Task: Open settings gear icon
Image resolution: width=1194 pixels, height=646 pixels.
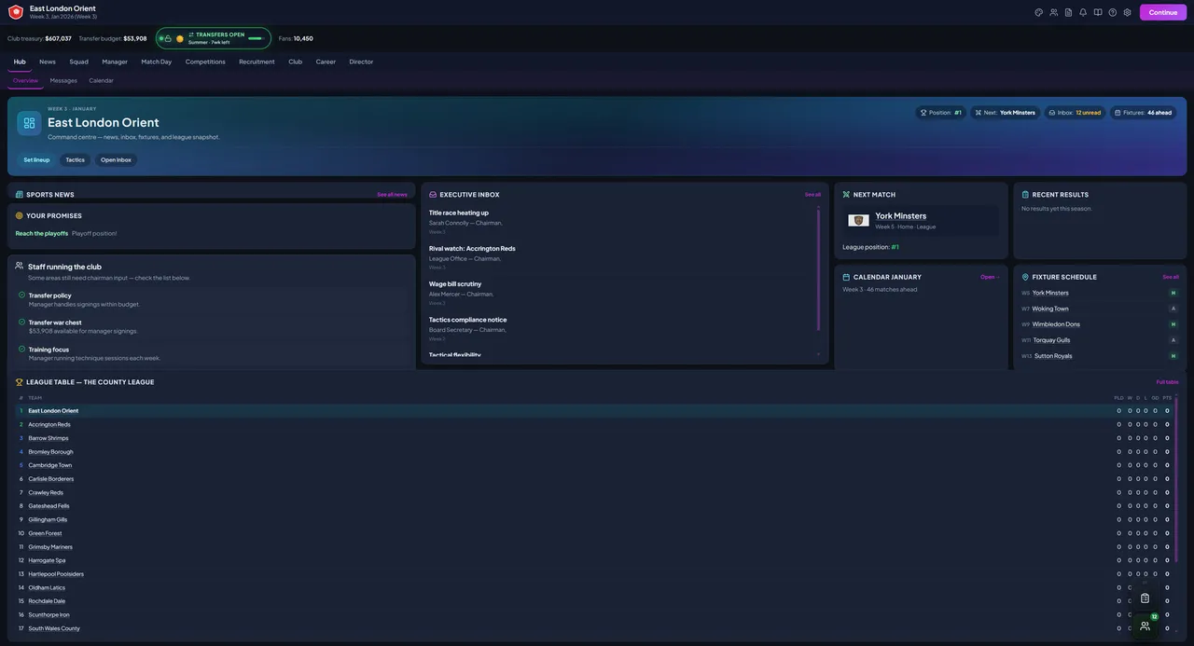Action: 1128,12
